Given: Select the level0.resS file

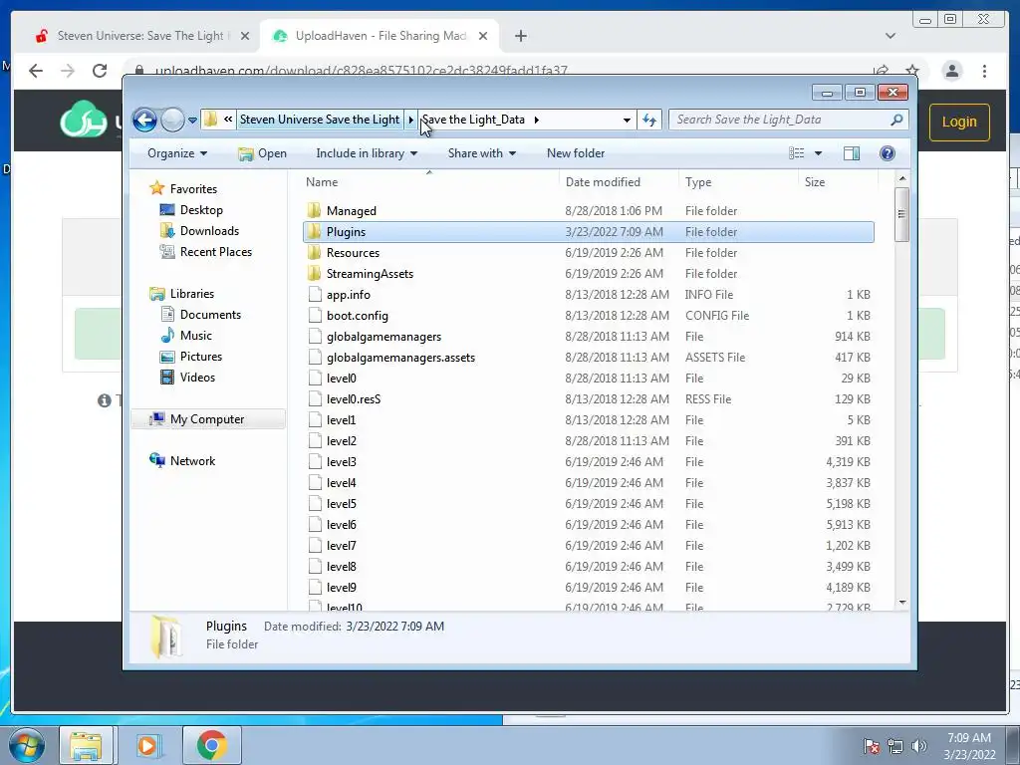Looking at the screenshot, I should [x=354, y=398].
